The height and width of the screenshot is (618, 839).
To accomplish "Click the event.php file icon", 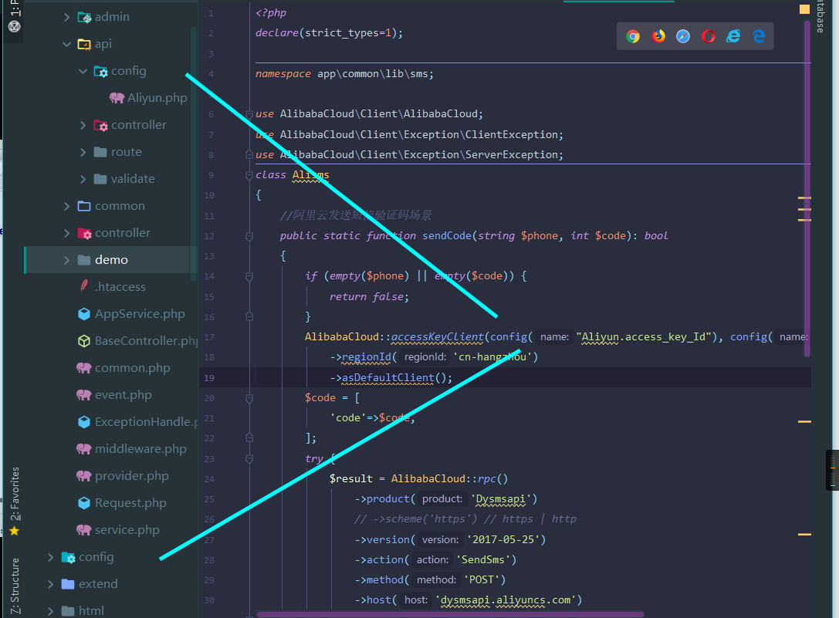I will [x=84, y=395].
